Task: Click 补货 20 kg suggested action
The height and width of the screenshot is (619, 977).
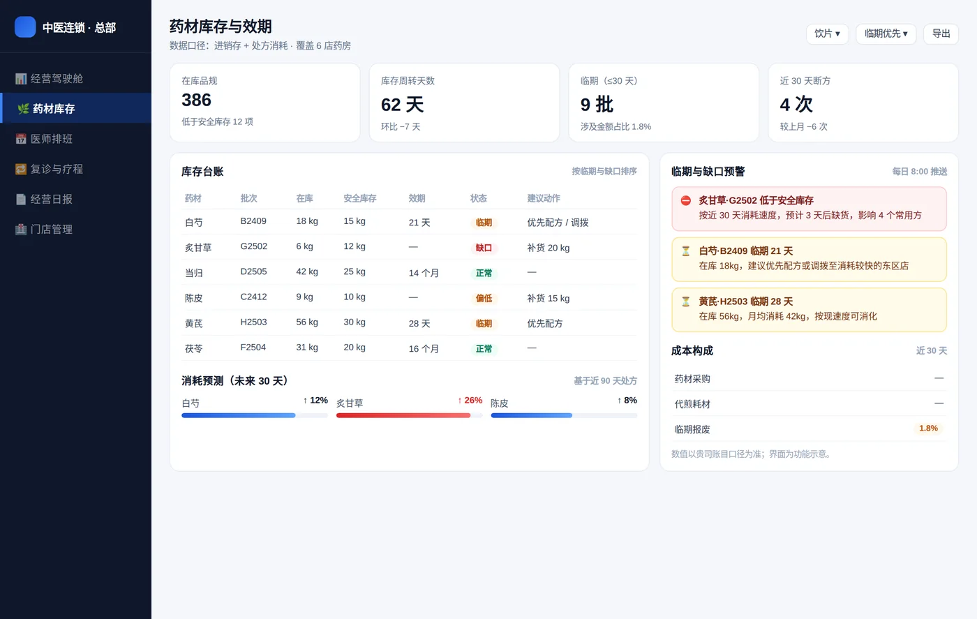Action: coord(549,248)
